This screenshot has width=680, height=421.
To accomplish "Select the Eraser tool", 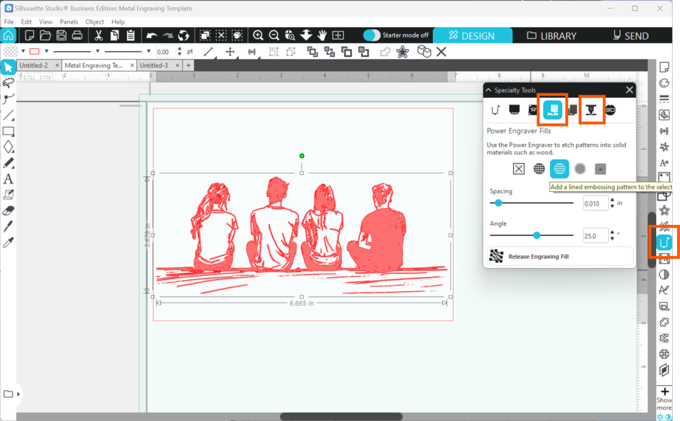I will click(8, 211).
